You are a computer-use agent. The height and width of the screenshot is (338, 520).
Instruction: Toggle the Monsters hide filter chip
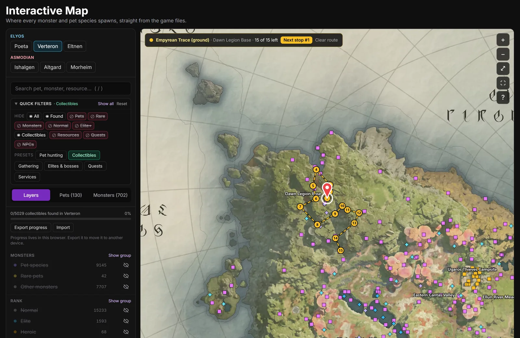point(29,126)
